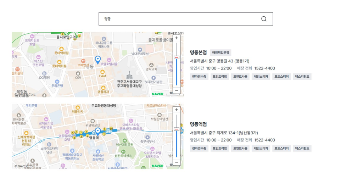
Task: Click the 포인트적립 tag under 명동역점
Action: (220, 148)
